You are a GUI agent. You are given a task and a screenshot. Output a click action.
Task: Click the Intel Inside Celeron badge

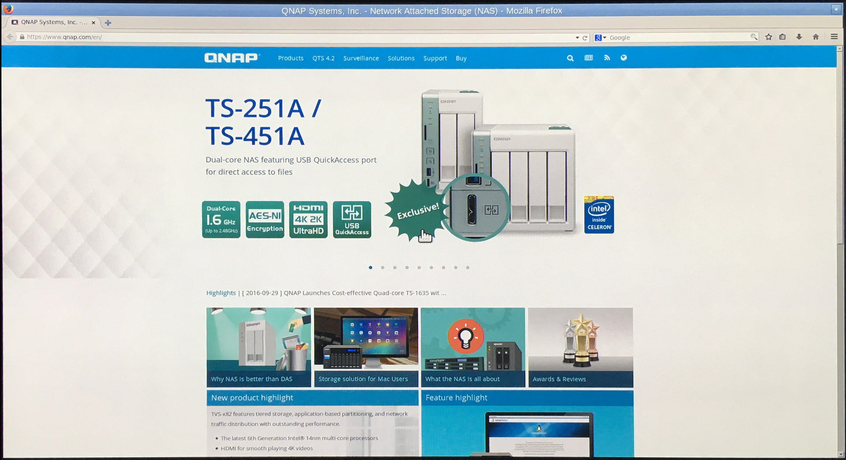[599, 215]
